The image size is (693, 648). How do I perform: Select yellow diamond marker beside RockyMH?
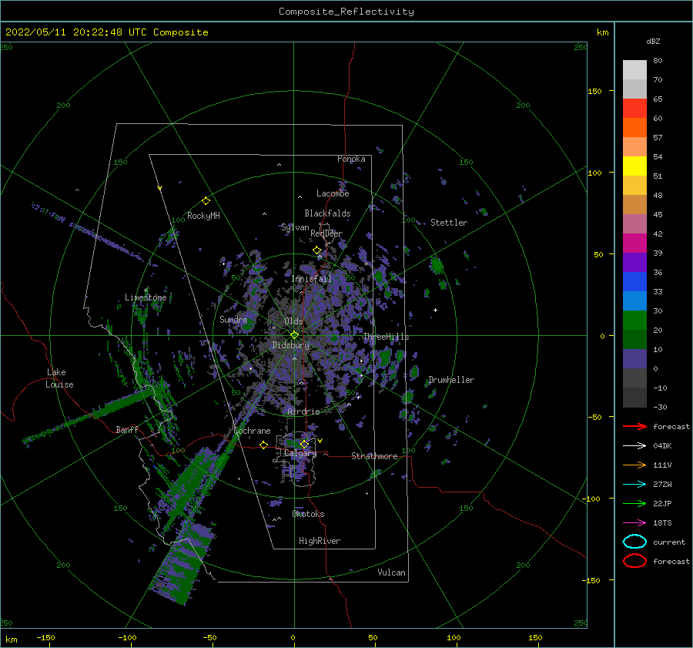pyautogui.click(x=206, y=201)
